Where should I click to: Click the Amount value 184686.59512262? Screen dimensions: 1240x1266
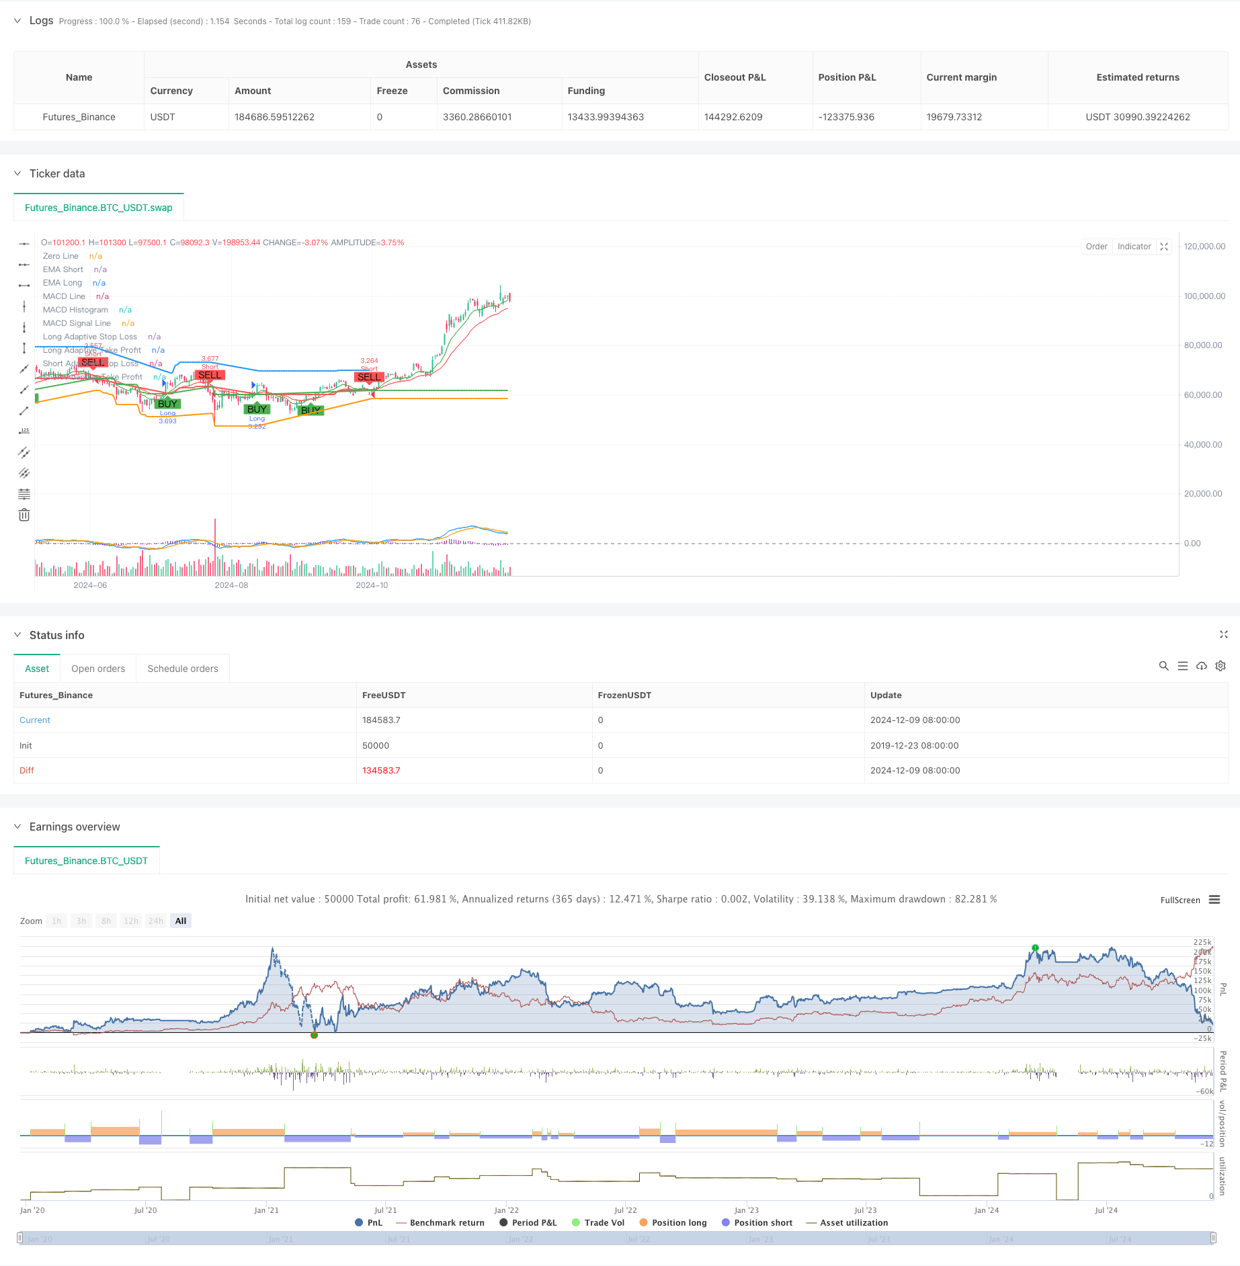(x=274, y=117)
